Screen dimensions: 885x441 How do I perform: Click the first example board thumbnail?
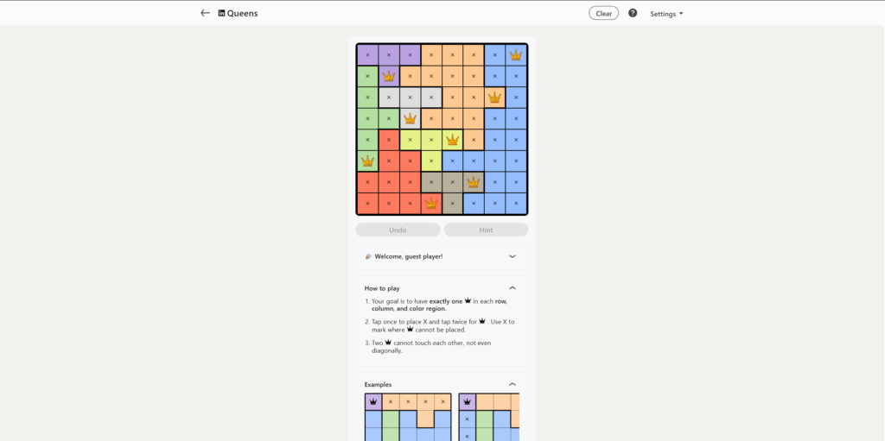tap(408, 418)
